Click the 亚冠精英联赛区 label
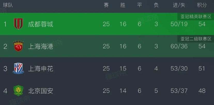Image resolution: width=214 pixels, height=105 pixels. tap(196, 17)
